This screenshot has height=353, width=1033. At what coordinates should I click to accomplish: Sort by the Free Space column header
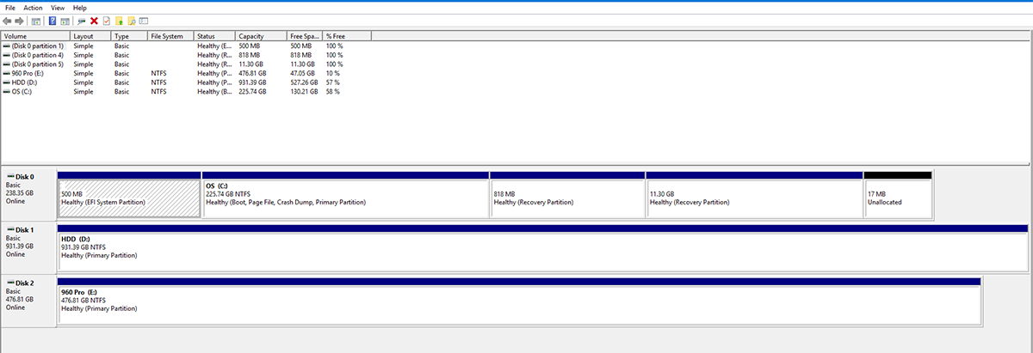(306, 36)
